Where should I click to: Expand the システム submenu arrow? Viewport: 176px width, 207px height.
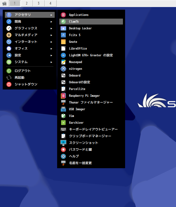[51, 62]
